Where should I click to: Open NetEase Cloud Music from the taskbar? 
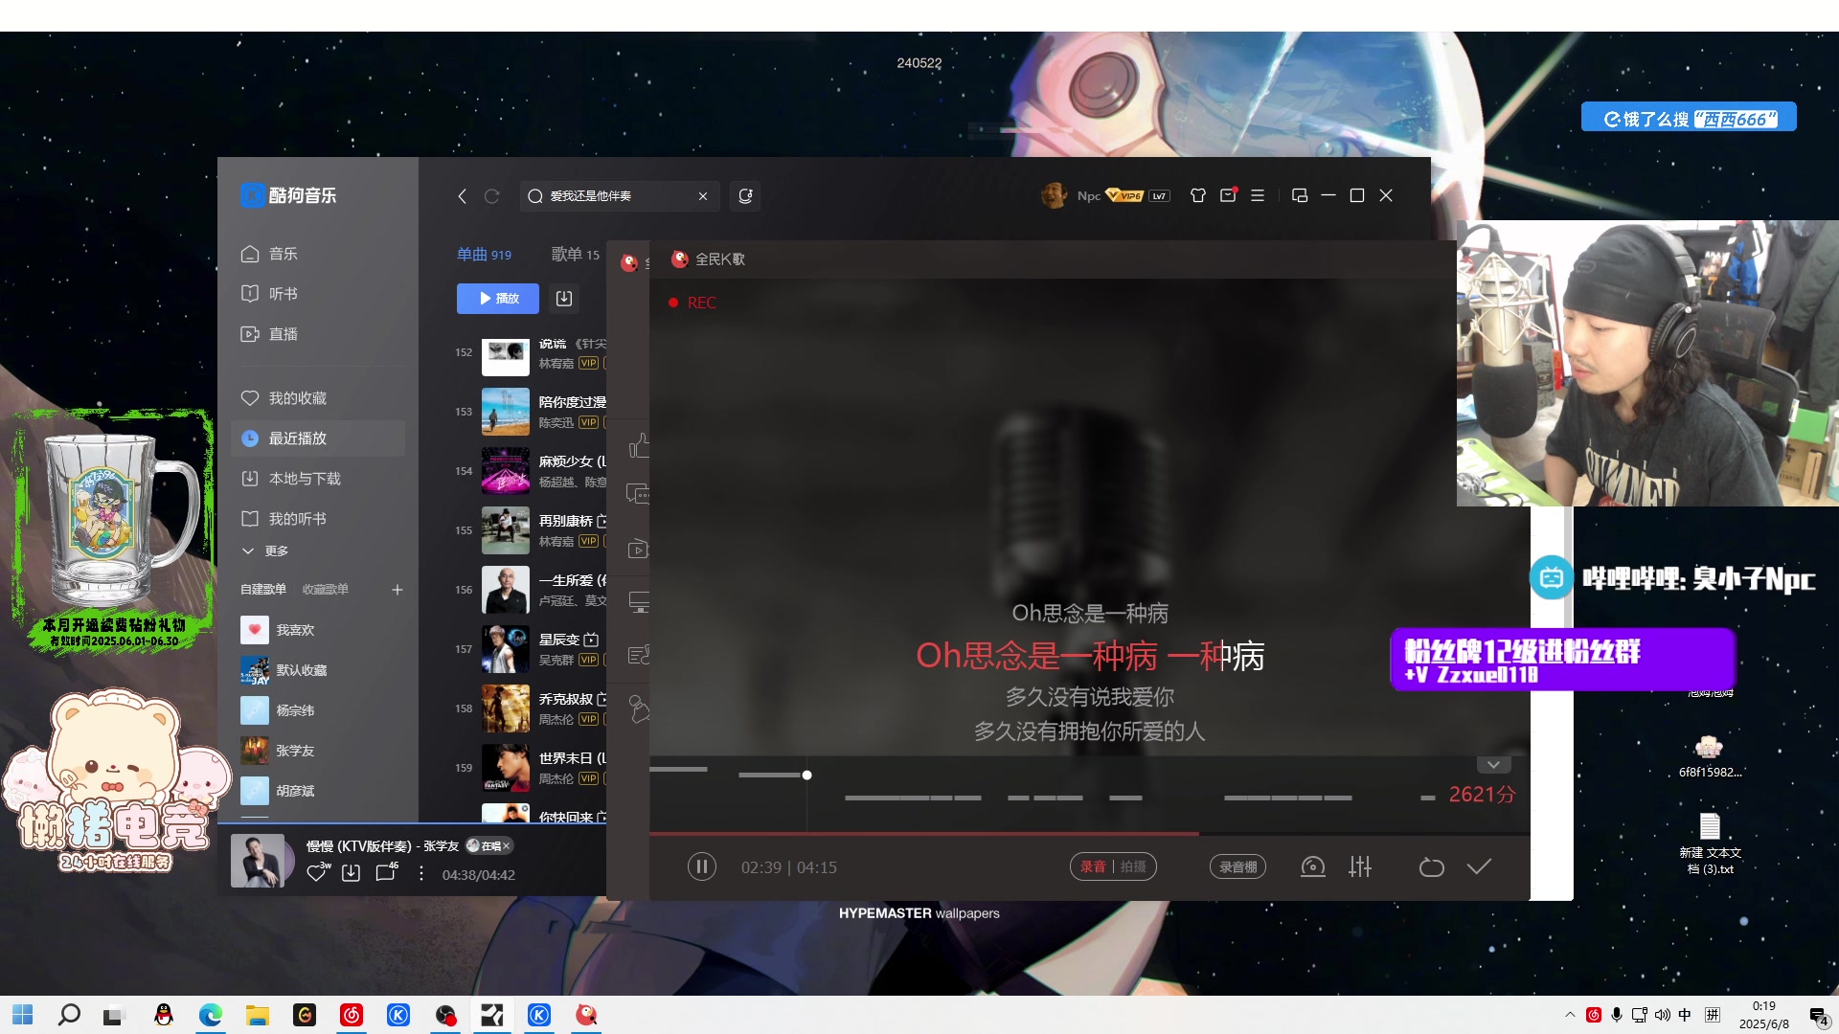point(352,1015)
